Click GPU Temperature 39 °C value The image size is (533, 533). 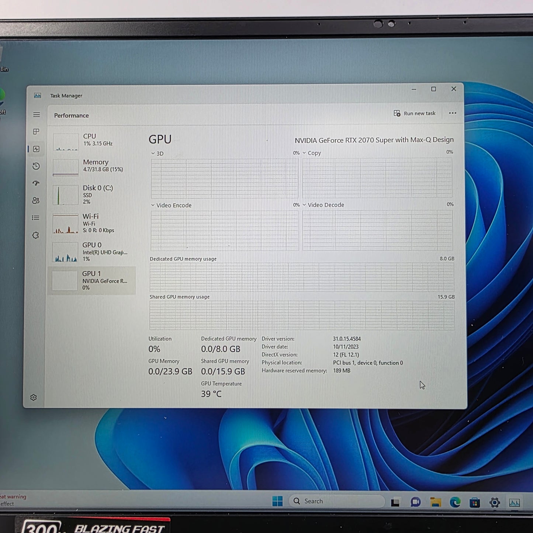click(x=211, y=394)
